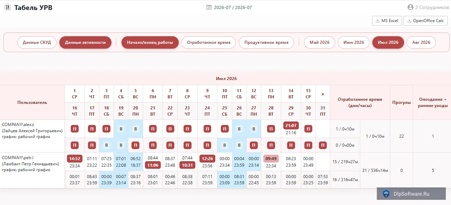The image size is (451, 205).
Task: Switch to Отработанное время view
Action: (x=209, y=42)
